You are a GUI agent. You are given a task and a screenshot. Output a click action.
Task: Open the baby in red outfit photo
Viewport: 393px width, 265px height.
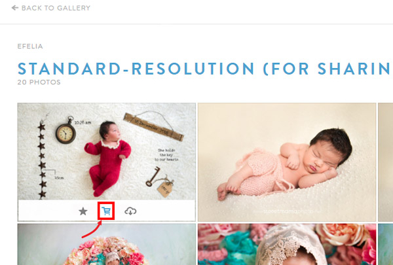107,151
